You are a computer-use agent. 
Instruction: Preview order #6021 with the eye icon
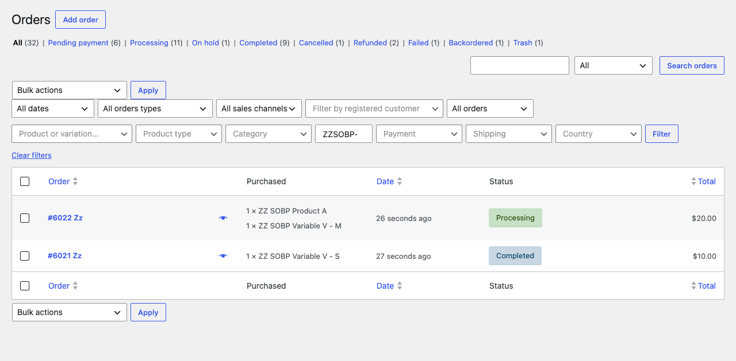[x=223, y=256]
